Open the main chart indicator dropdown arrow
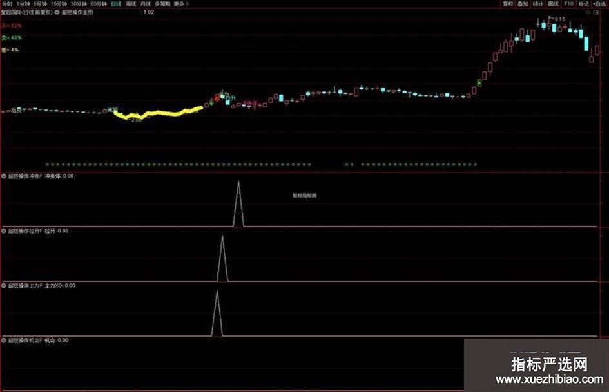 [x=57, y=12]
